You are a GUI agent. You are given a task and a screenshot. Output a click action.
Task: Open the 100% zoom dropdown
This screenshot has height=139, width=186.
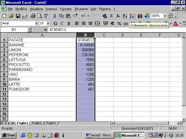165,16
